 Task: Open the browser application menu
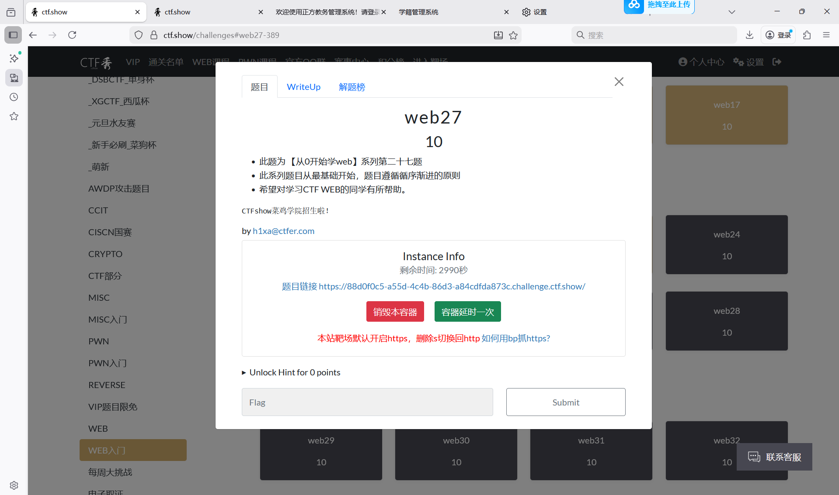[x=826, y=35]
